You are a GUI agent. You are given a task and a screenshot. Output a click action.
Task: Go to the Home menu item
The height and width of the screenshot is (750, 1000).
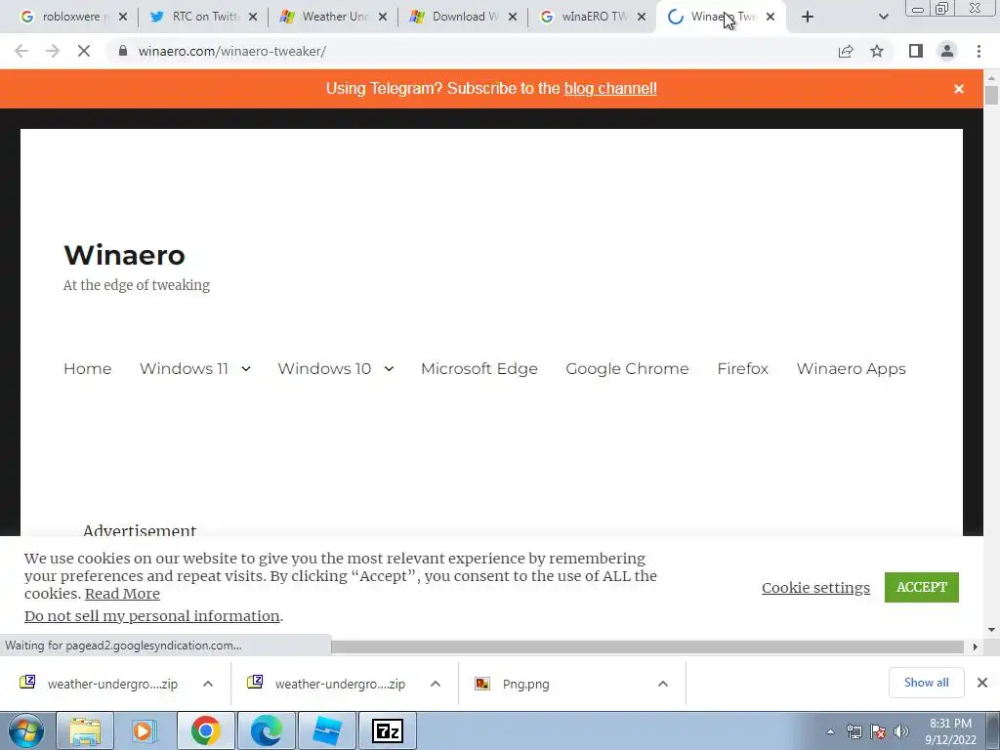click(87, 368)
